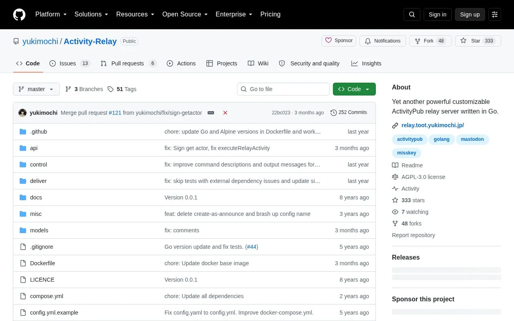514x321 pixels.
Task: Open the control folder
Action: pos(39,165)
